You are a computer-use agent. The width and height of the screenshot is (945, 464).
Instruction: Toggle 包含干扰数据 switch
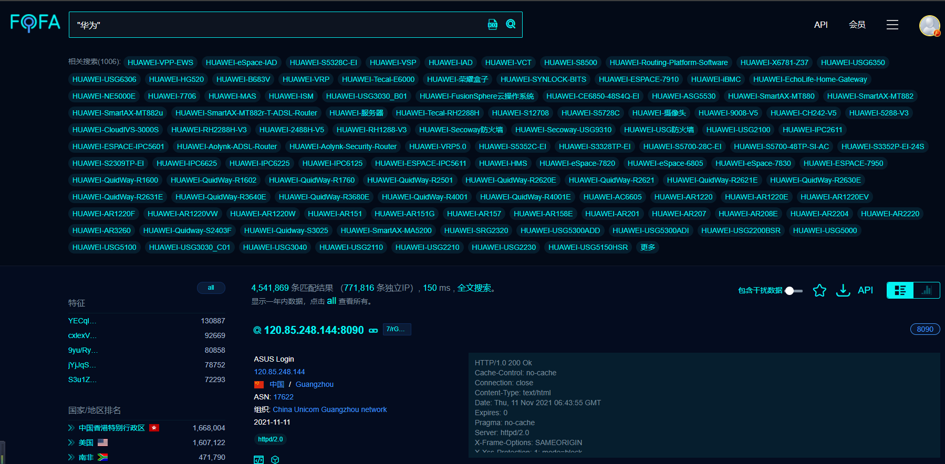tap(794, 291)
